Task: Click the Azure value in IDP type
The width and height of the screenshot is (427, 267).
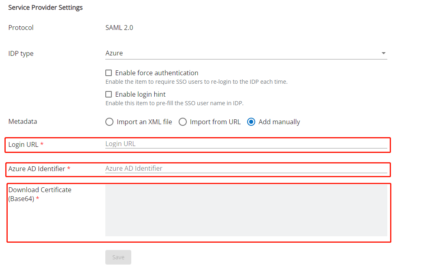Action: point(113,53)
